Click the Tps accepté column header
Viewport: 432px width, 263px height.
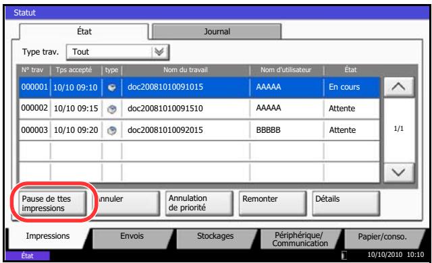coord(74,70)
